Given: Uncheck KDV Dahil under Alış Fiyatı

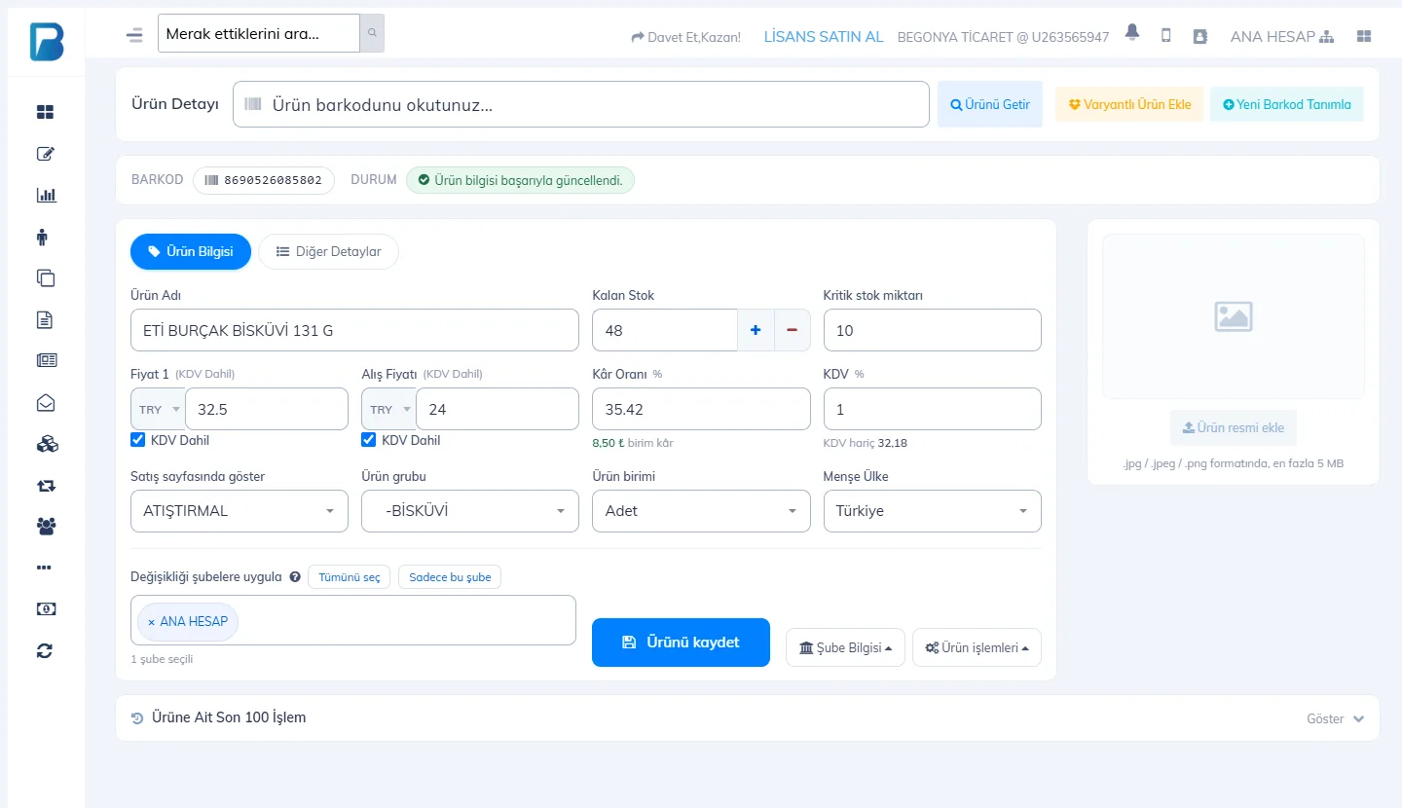Looking at the screenshot, I should pos(368,440).
